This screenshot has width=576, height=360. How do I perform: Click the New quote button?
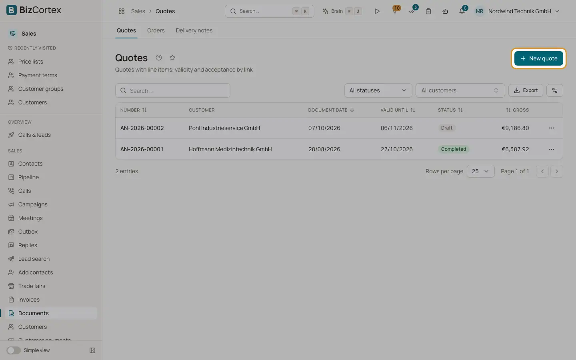(x=538, y=58)
